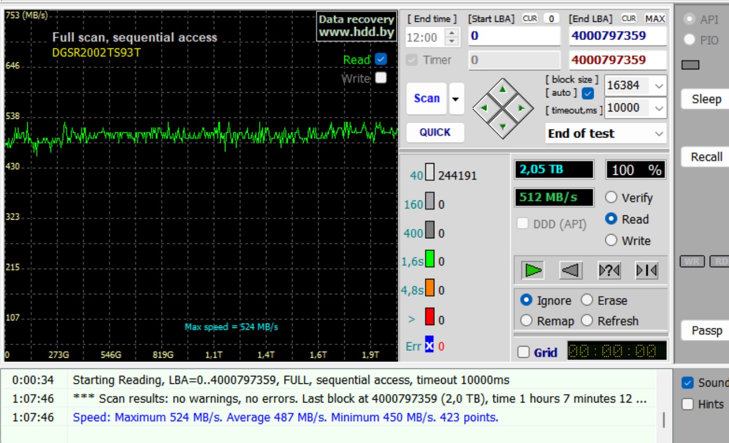Tick the Timer checkbox
This screenshot has height=443, width=729.
(x=411, y=60)
